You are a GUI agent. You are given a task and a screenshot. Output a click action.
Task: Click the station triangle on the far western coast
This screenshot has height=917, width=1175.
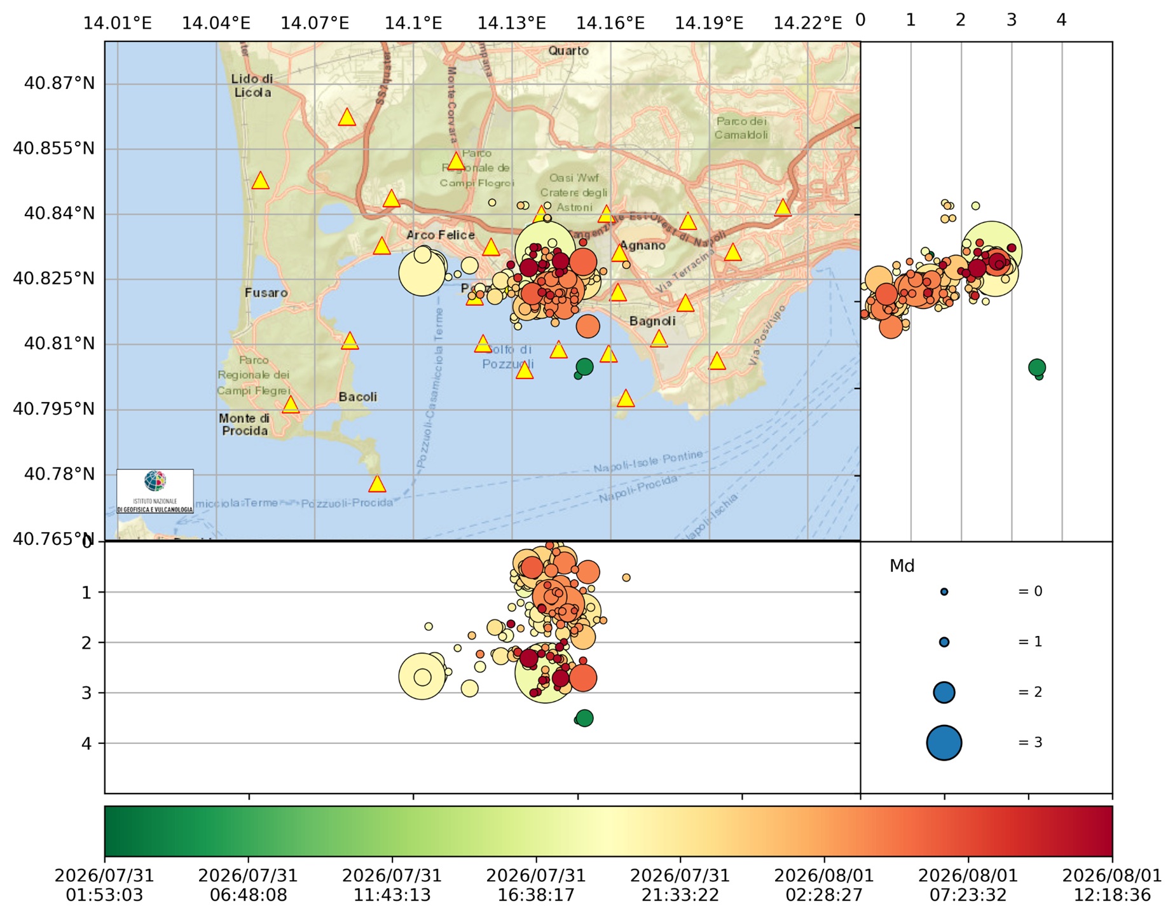pos(260,181)
